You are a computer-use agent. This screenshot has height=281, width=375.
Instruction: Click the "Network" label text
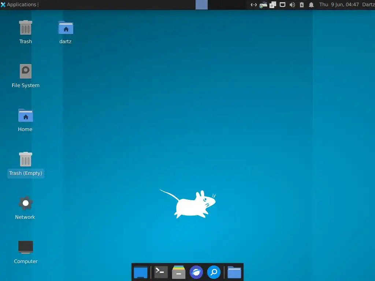[x=25, y=217]
